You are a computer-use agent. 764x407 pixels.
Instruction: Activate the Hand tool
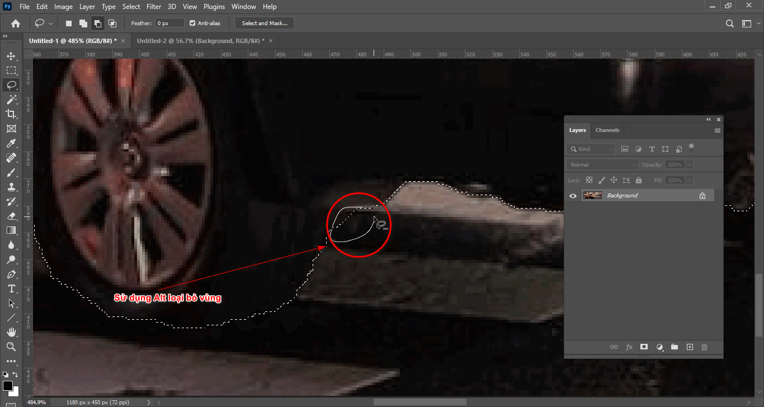[x=11, y=332]
